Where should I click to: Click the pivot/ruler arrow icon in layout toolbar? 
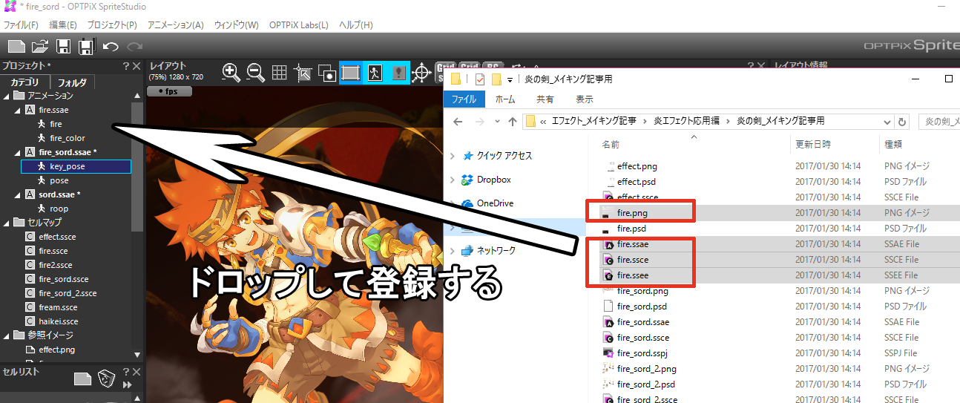point(303,73)
